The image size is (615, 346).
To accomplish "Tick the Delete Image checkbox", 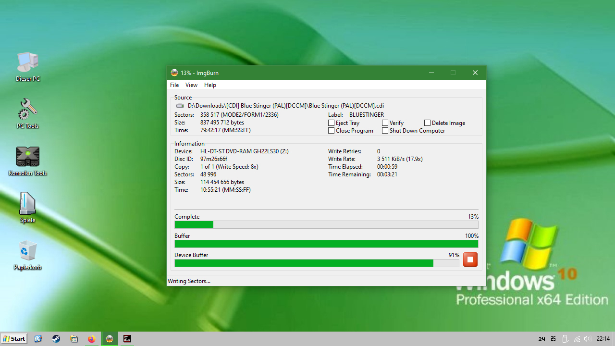I will 427,123.
